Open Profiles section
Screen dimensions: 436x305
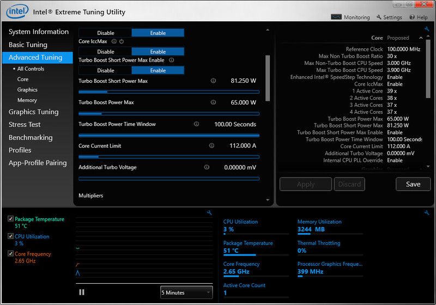tap(20, 150)
